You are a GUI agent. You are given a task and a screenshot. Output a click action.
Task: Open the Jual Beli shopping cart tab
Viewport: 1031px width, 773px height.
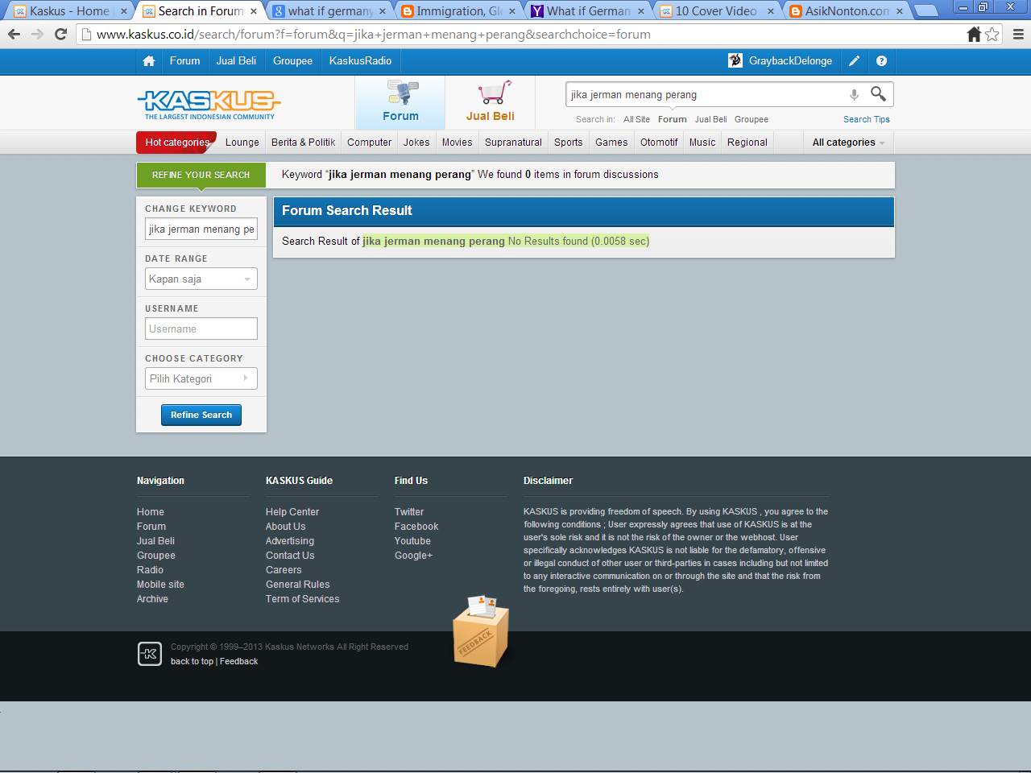(x=491, y=103)
